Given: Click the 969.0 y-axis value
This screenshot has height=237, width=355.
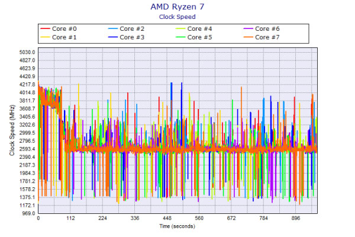Looking at the screenshot, I should tap(28, 213).
